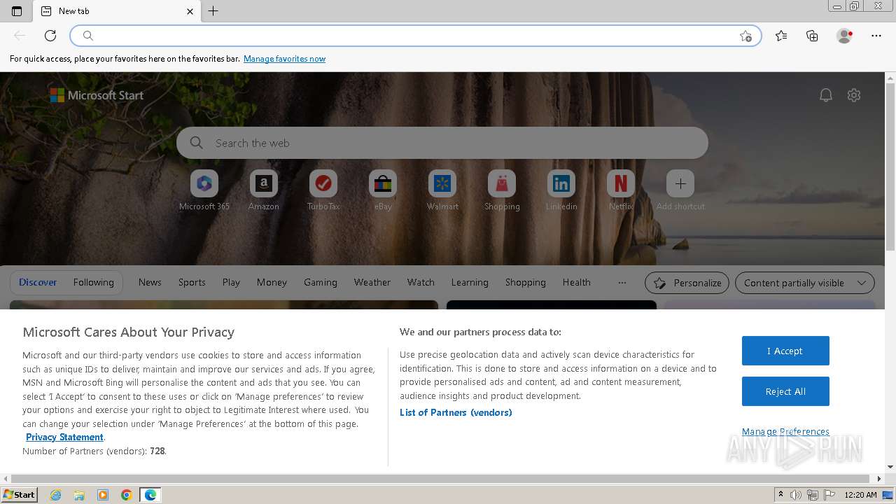Image resolution: width=896 pixels, height=504 pixels.
Task: Open List of Partners (vendors) link
Action: (456, 412)
